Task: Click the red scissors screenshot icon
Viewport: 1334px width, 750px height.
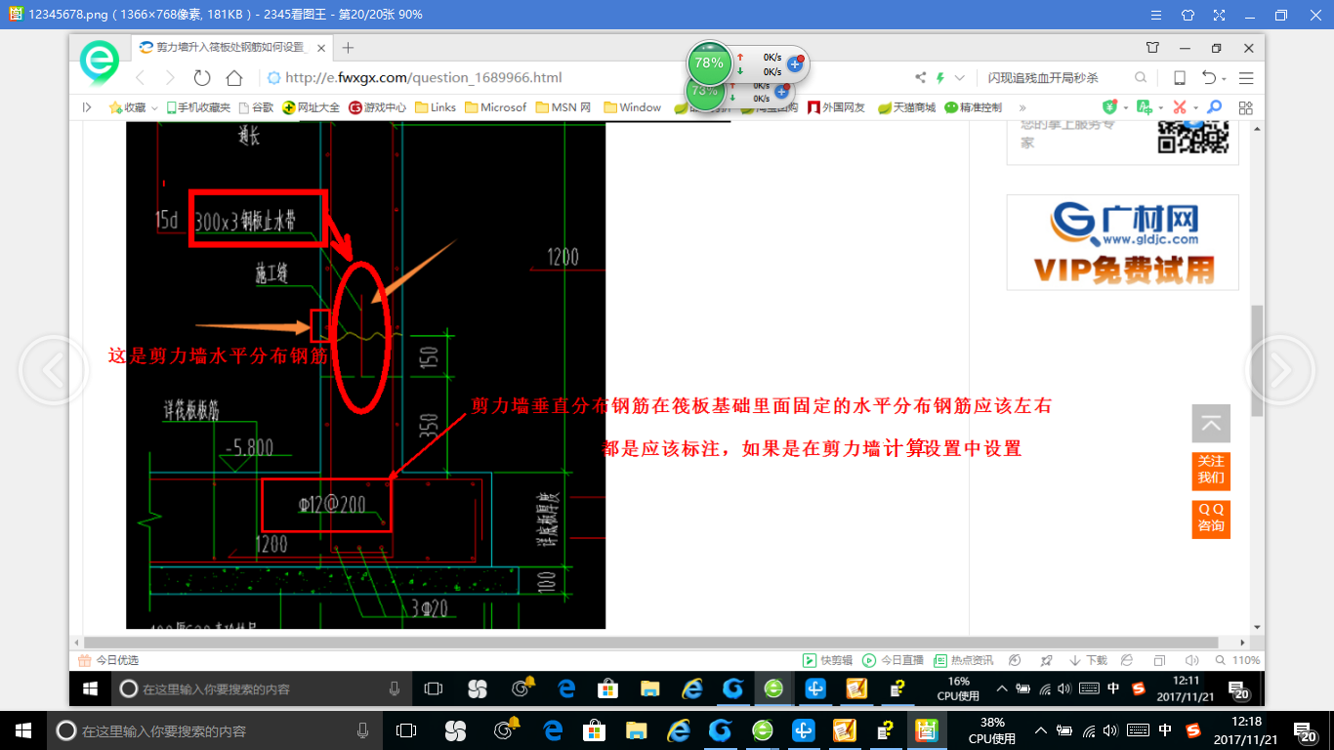Action: tap(1180, 107)
